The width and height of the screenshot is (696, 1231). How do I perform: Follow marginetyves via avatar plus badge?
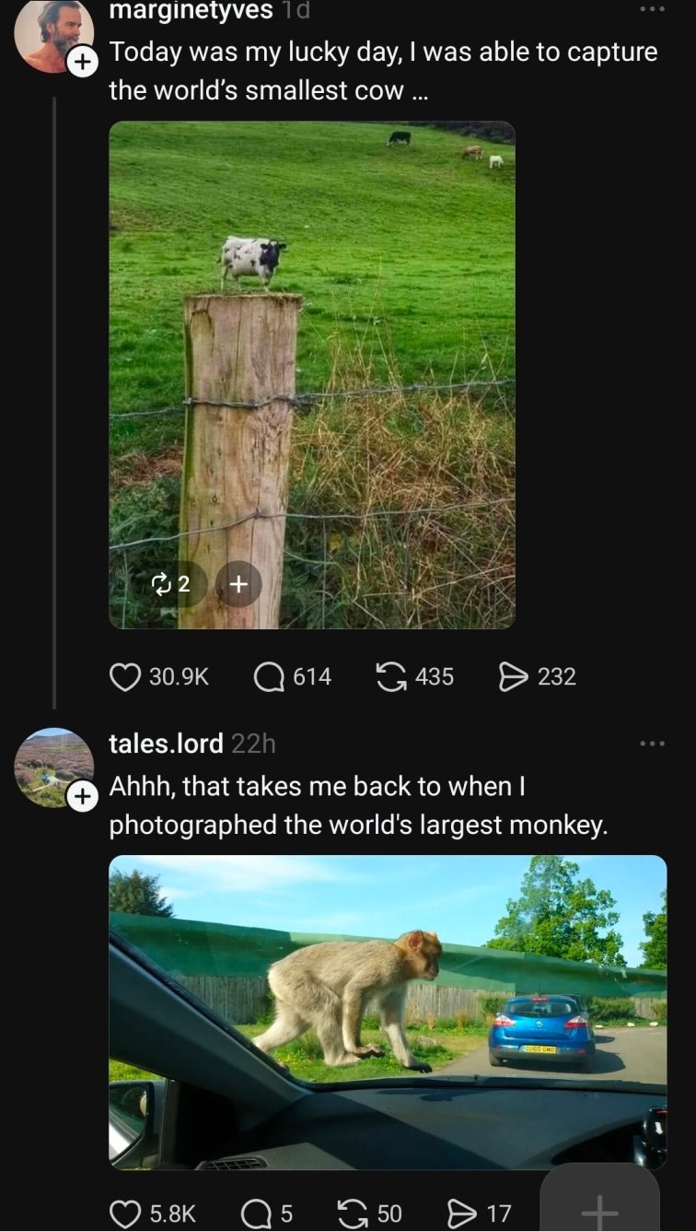(82, 63)
